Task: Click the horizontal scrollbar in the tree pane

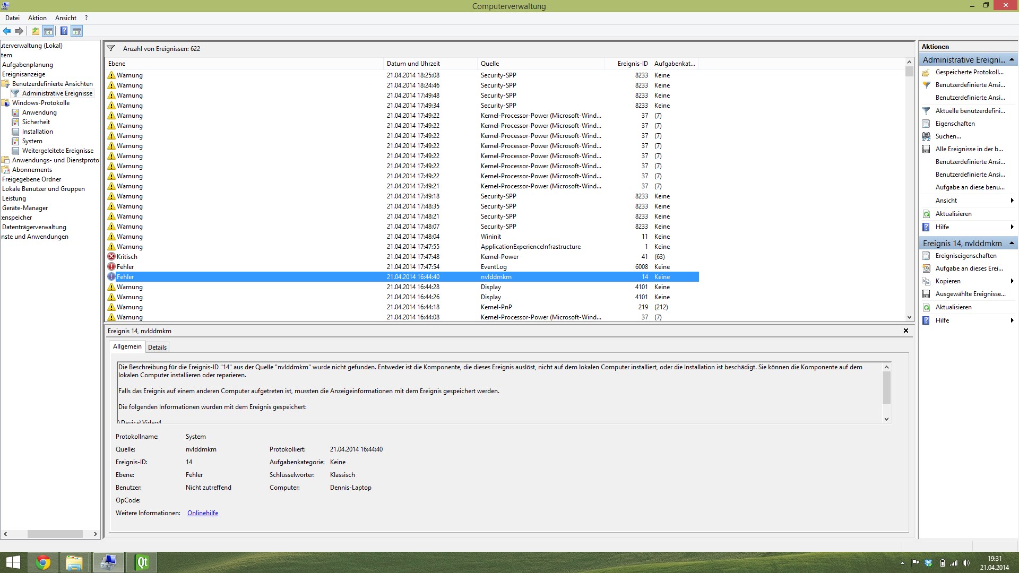Action: click(55, 534)
